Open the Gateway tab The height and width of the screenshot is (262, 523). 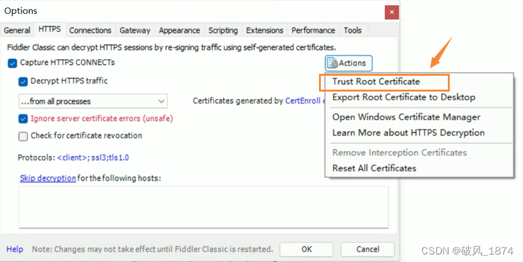click(x=135, y=30)
